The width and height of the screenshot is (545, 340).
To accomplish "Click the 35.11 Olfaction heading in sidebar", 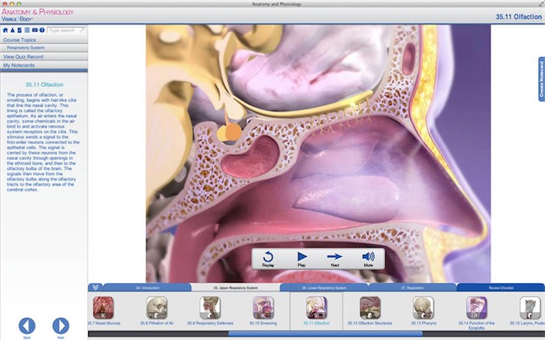I will pyautogui.click(x=44, y=85).
